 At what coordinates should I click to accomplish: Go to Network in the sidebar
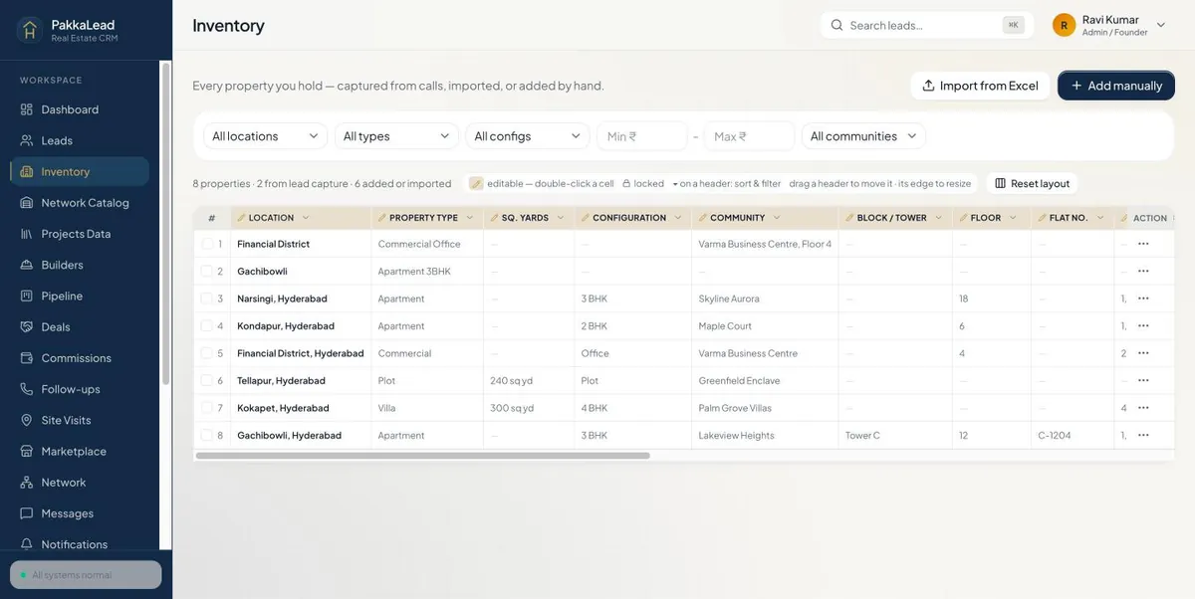click(80, 483)
